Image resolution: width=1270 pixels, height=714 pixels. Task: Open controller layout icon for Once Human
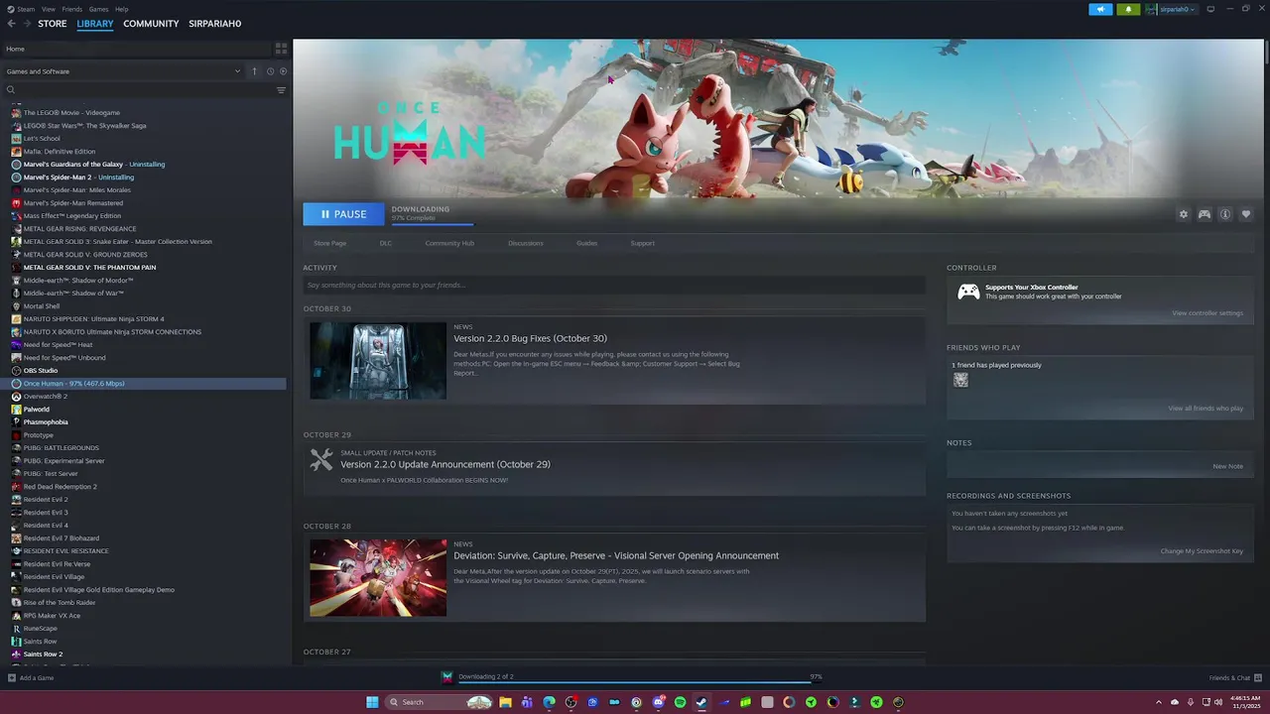tap(1204, 214)
